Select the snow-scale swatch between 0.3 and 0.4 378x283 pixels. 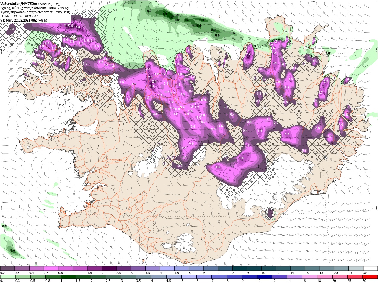pos(22,269)
